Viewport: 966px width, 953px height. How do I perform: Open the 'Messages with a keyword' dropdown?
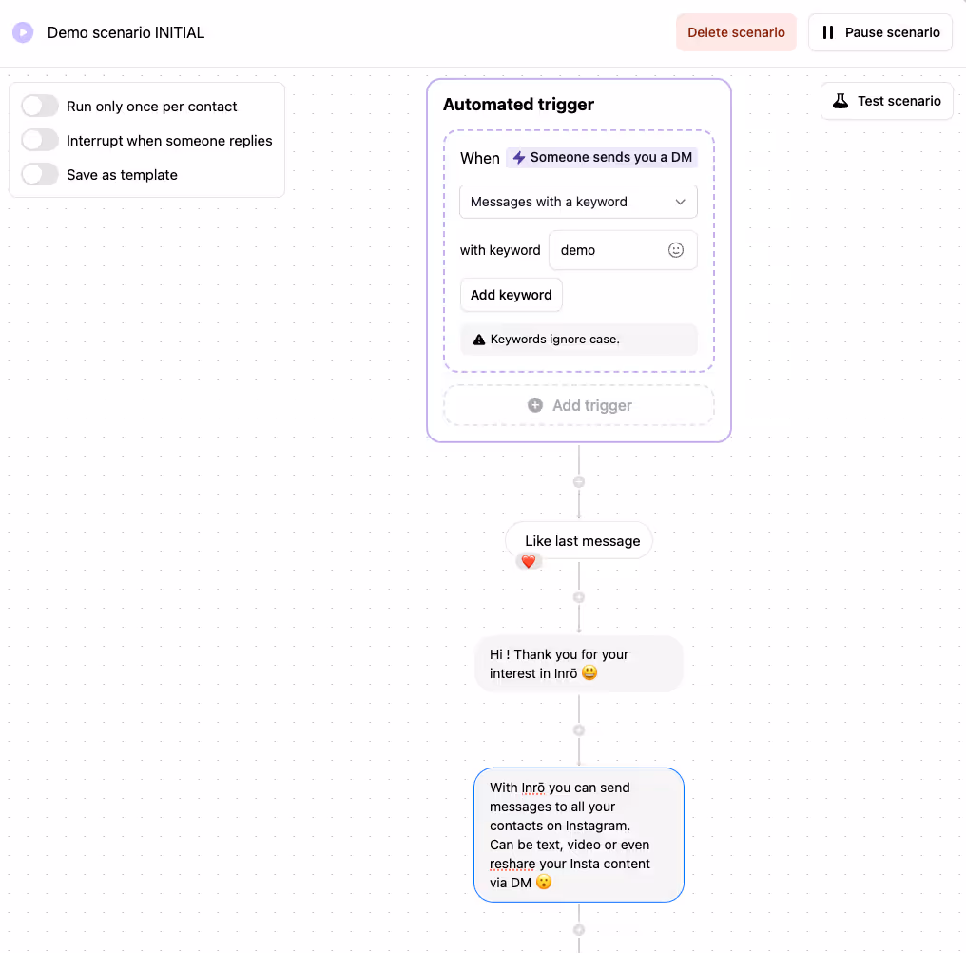click(x=578, y=202)
